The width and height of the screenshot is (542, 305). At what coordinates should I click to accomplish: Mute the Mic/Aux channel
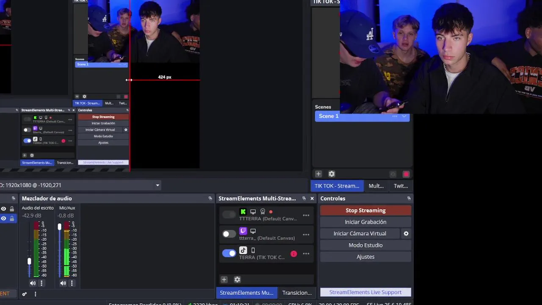(x=63, y=283)
